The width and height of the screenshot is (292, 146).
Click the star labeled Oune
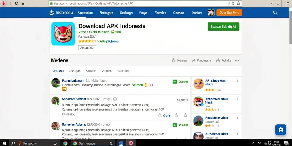coord(160,116)
